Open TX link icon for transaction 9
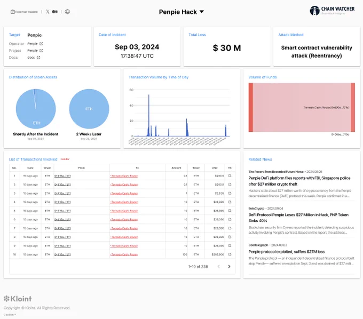The image size is (363, 319). 230,246
